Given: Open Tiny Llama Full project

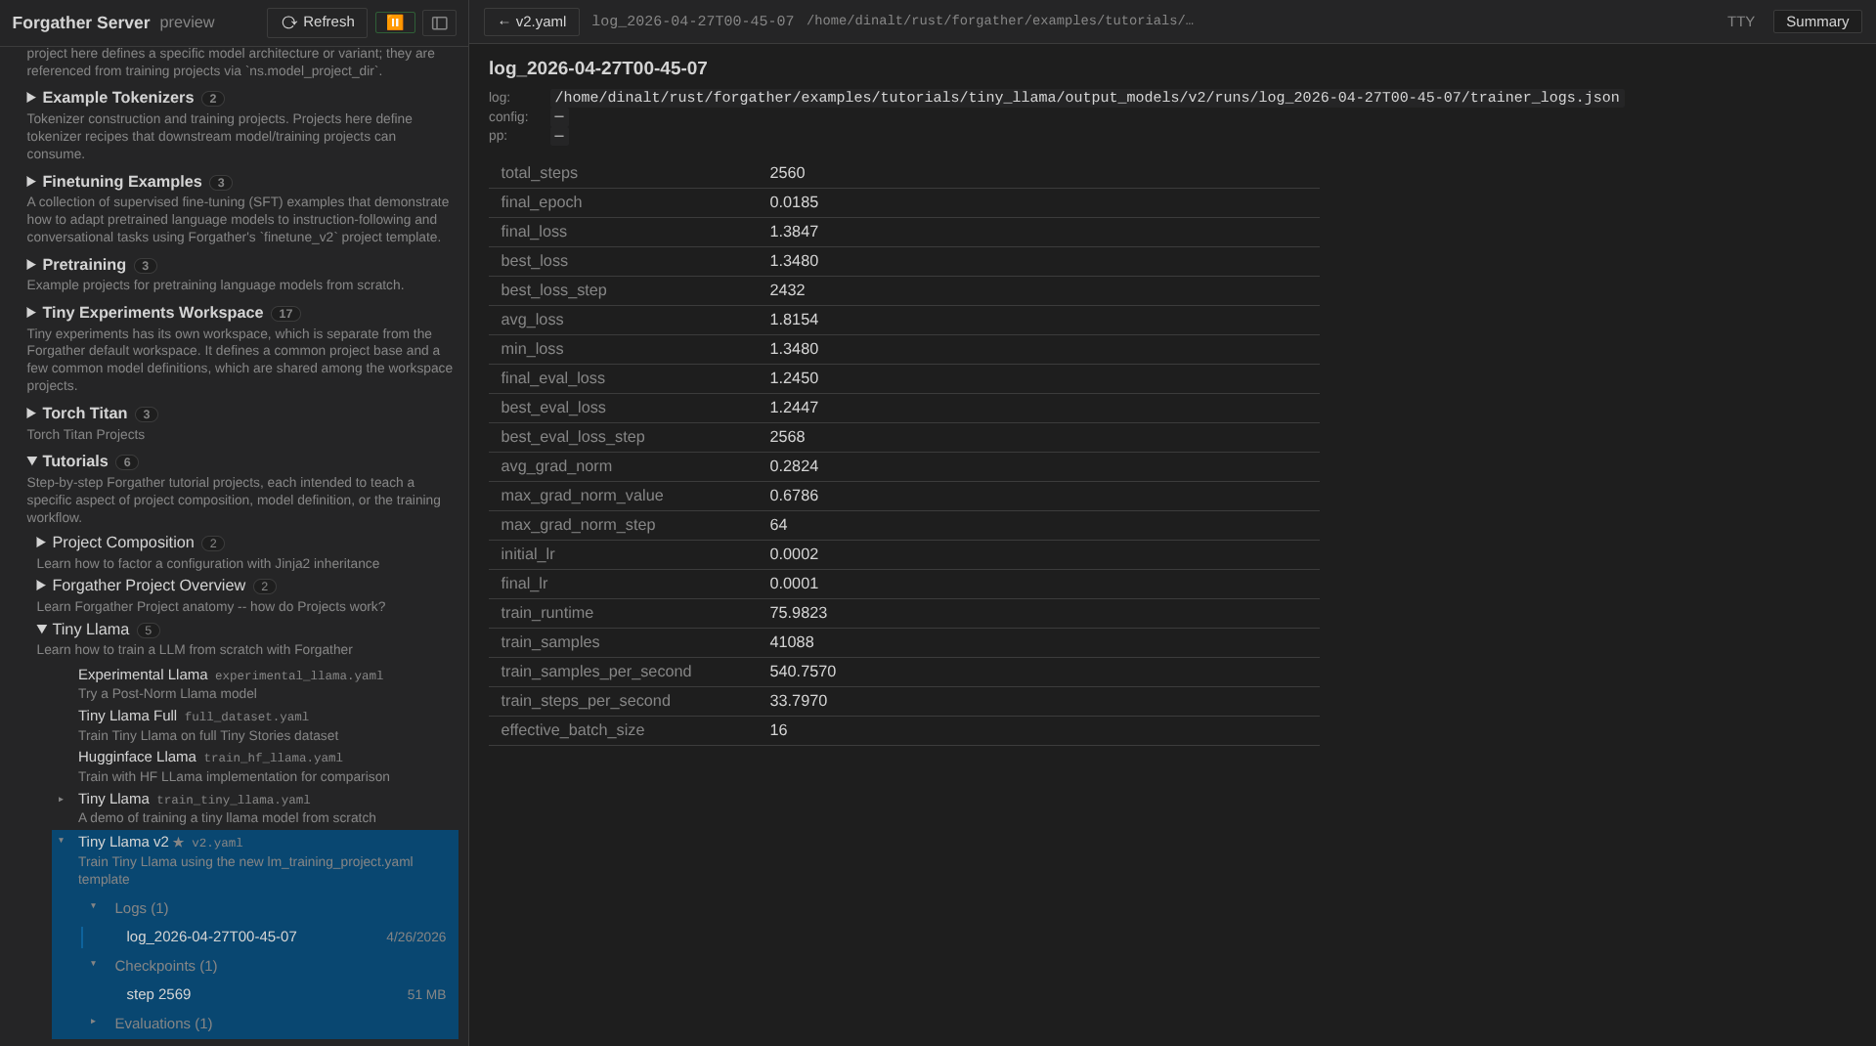Looking at the screenshot, I should coord(127,716).
